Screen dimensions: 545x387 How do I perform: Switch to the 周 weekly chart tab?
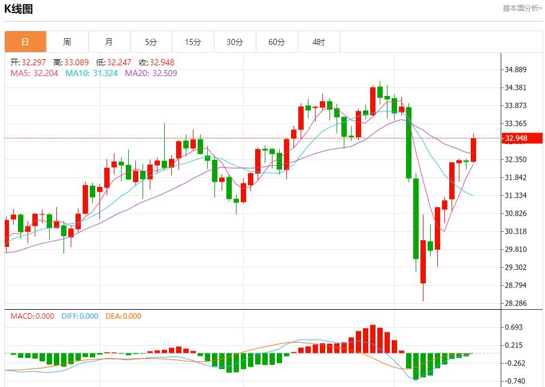(x=67, y=42)
